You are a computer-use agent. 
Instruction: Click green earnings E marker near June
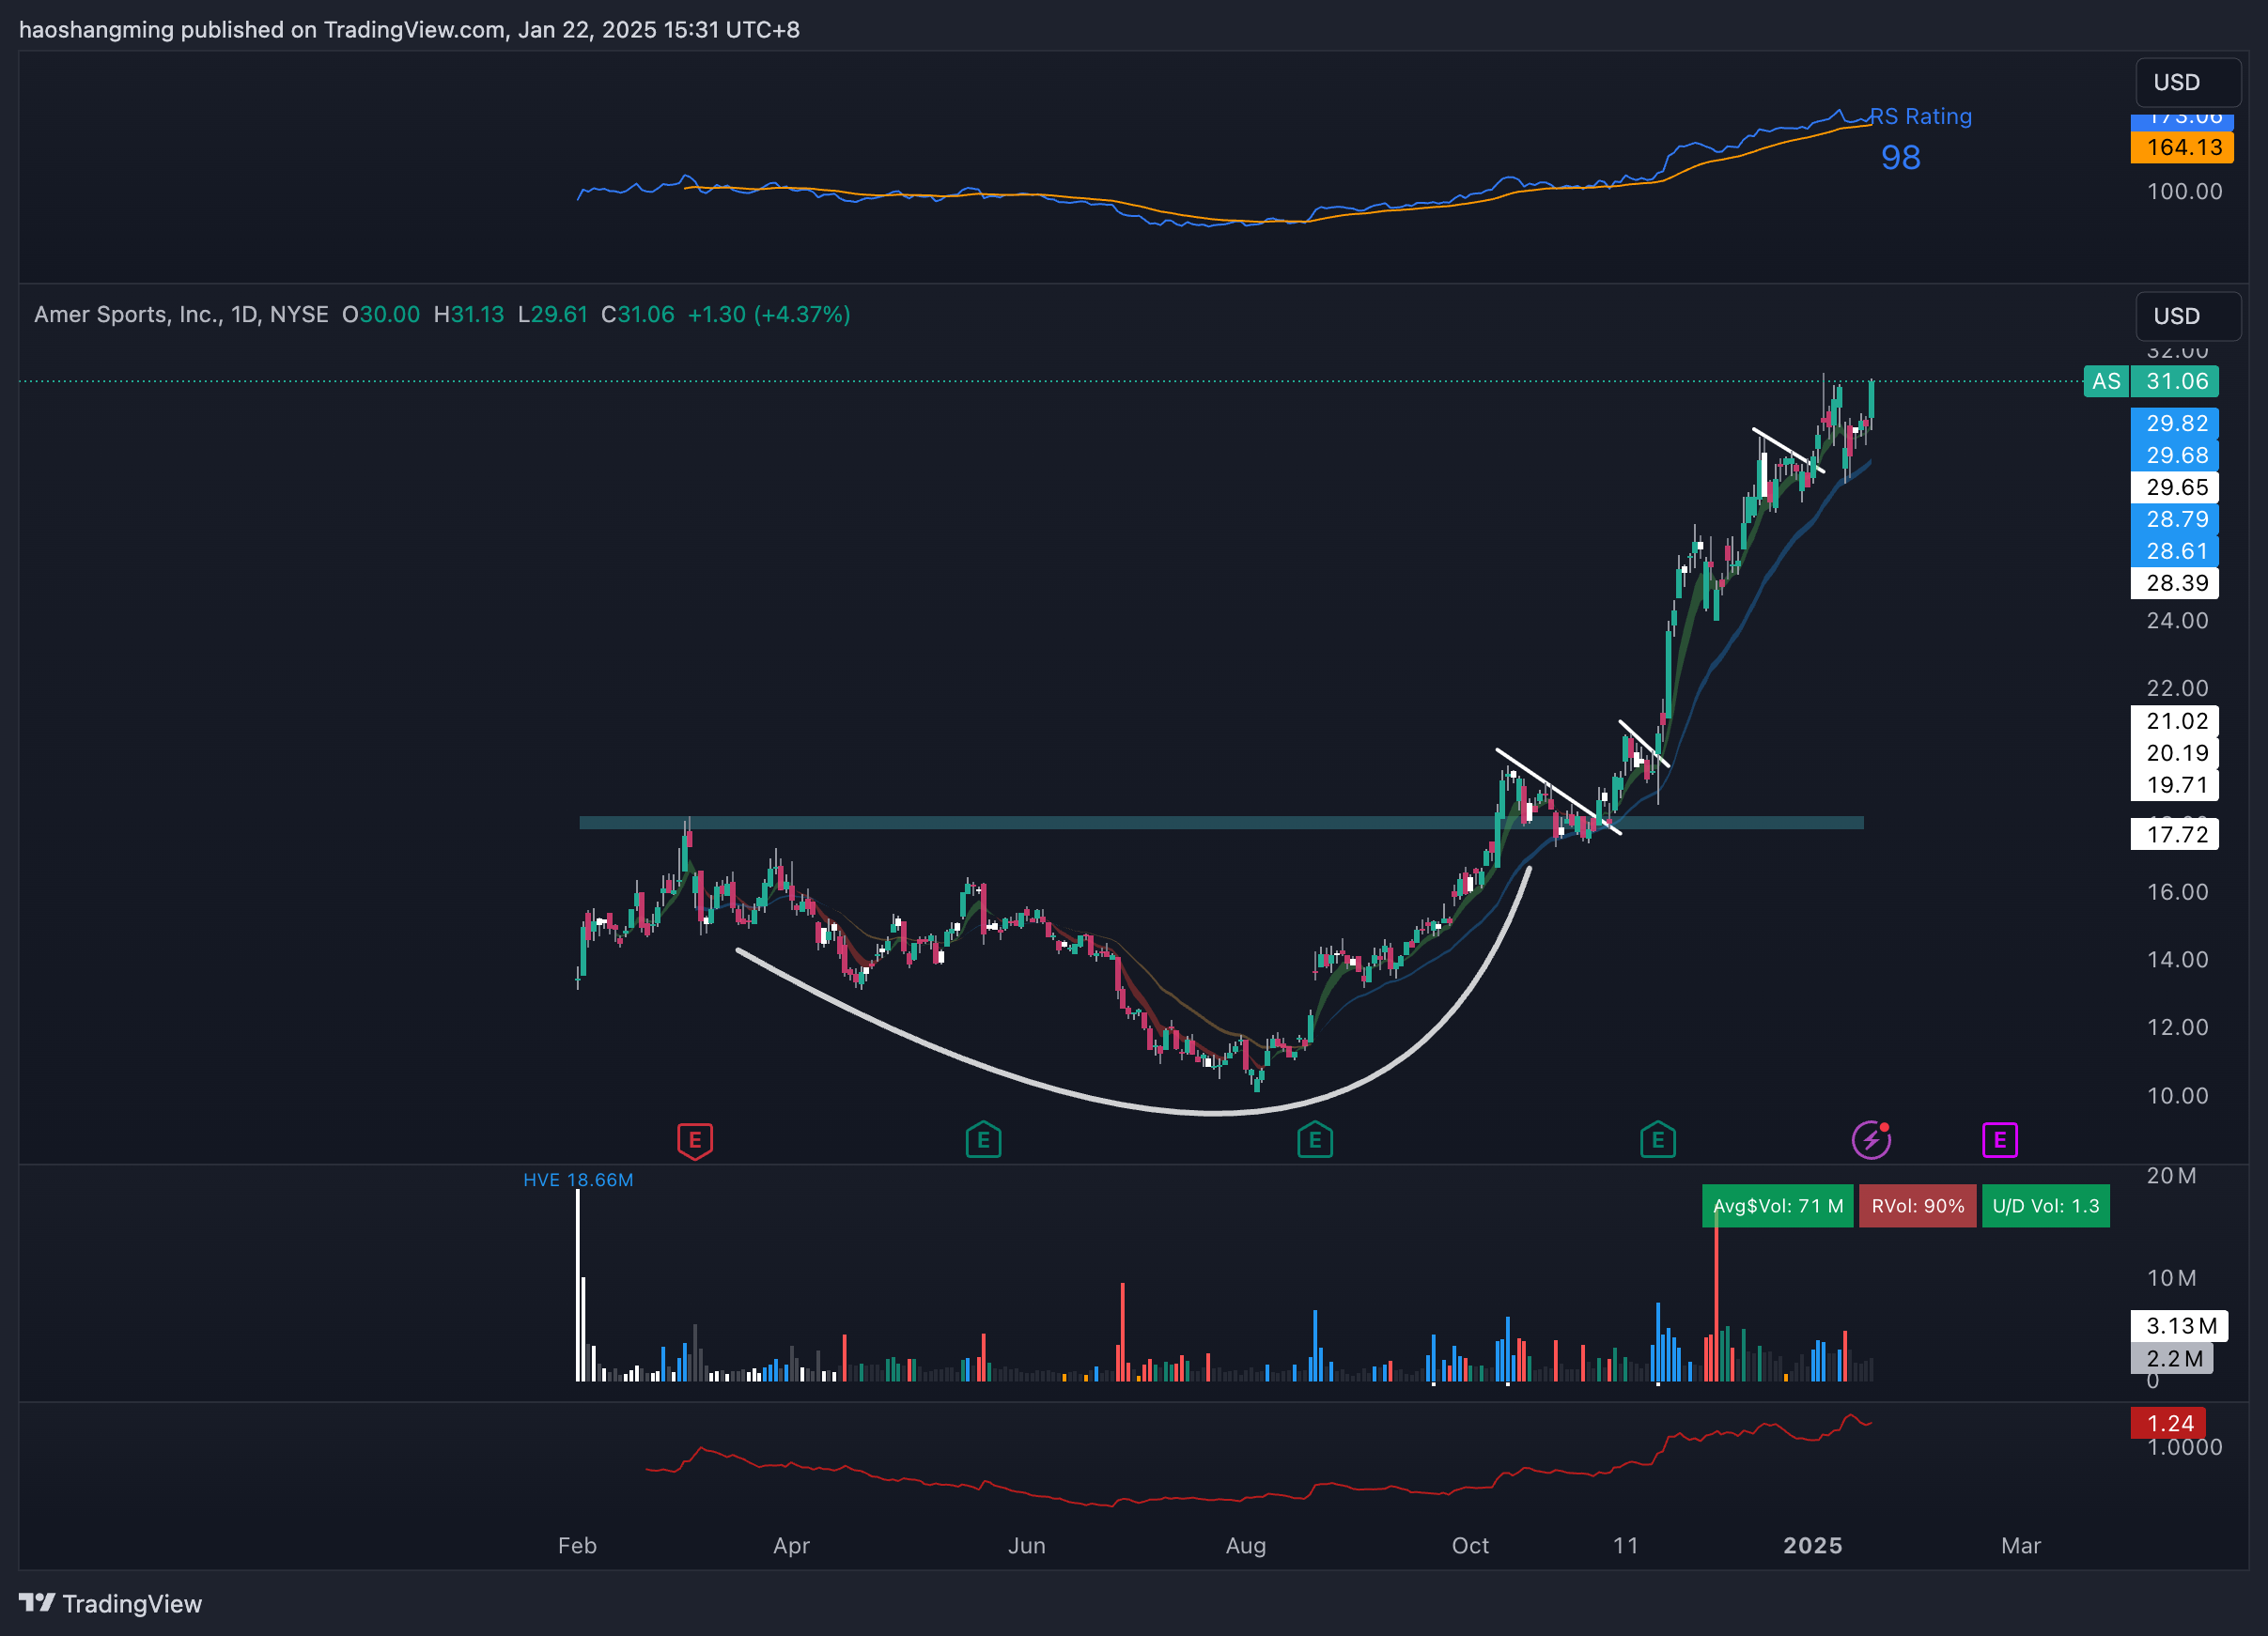coord(983,1140)
